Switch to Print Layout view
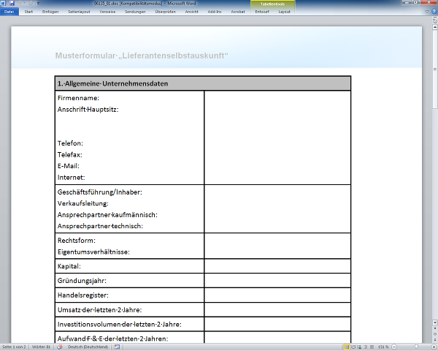The width and height of the screenshot is (438, 351). (347, 347)
